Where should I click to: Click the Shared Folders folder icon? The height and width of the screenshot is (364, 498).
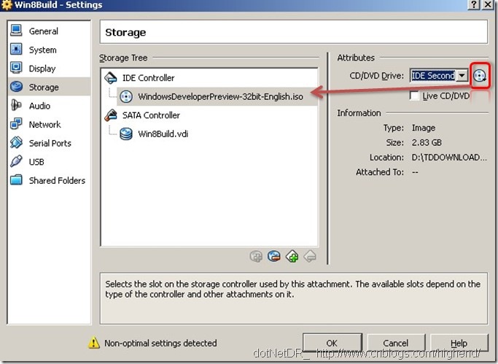tap(16, 179)
